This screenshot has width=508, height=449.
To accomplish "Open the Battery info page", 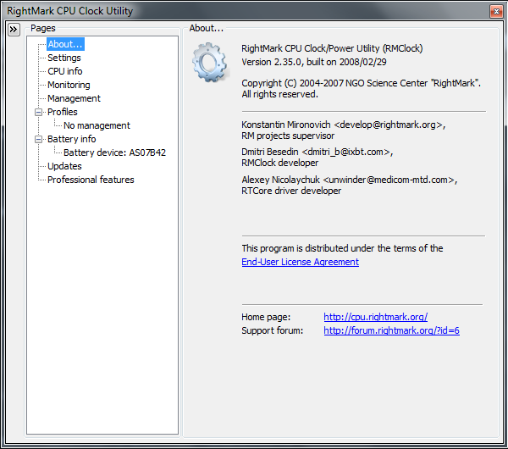I will pyautogui.click(x=72, y=139).
